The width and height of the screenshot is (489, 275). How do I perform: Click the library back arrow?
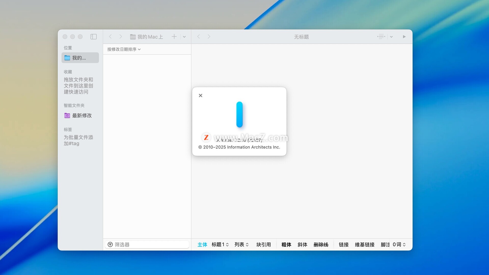pos(110,37)
